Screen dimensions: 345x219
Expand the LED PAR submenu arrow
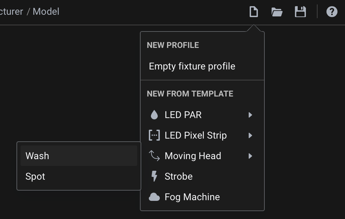250,115
